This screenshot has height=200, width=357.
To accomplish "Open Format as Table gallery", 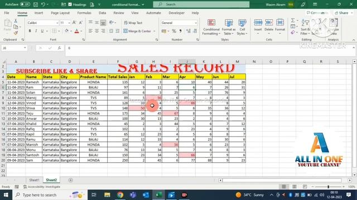I will coord(229,27).
